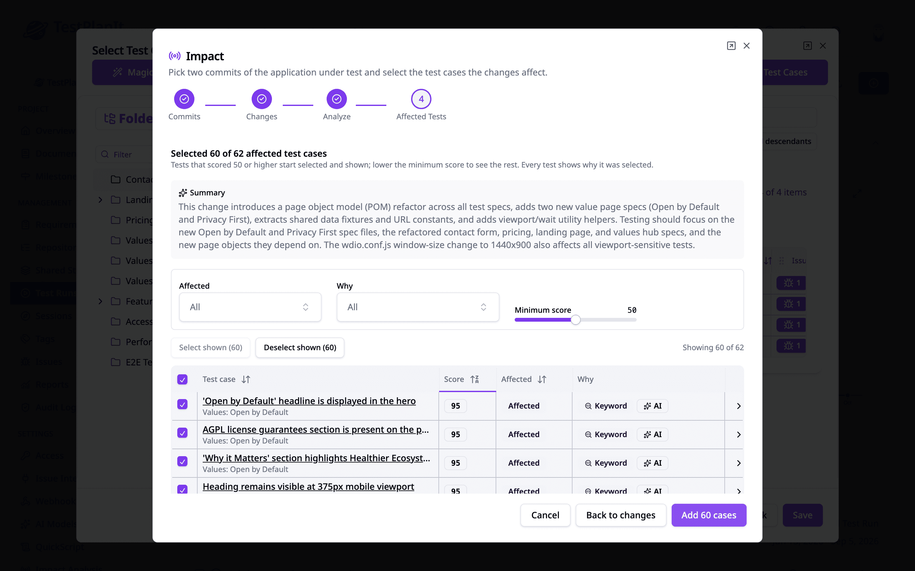
Task: Click score 95 of the AGPL license row
Action: point(455,434)
